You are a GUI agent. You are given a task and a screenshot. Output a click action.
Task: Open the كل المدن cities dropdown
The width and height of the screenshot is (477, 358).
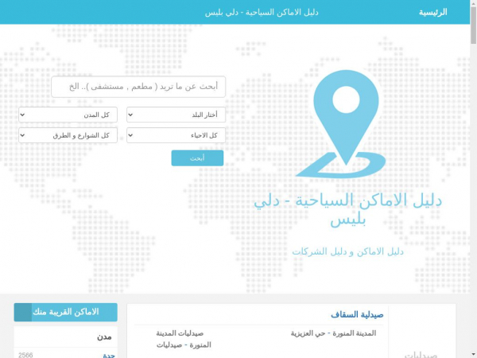[x=68, y=115]
